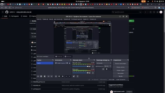Move the source down in the Sources list
This screenshot has width=165, height=93.
pyautogui.click(x=70, y=76)
